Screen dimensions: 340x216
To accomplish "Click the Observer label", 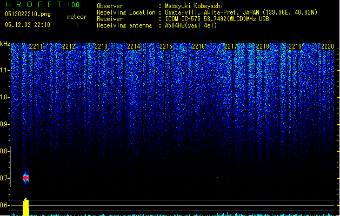I will [110, 6].
